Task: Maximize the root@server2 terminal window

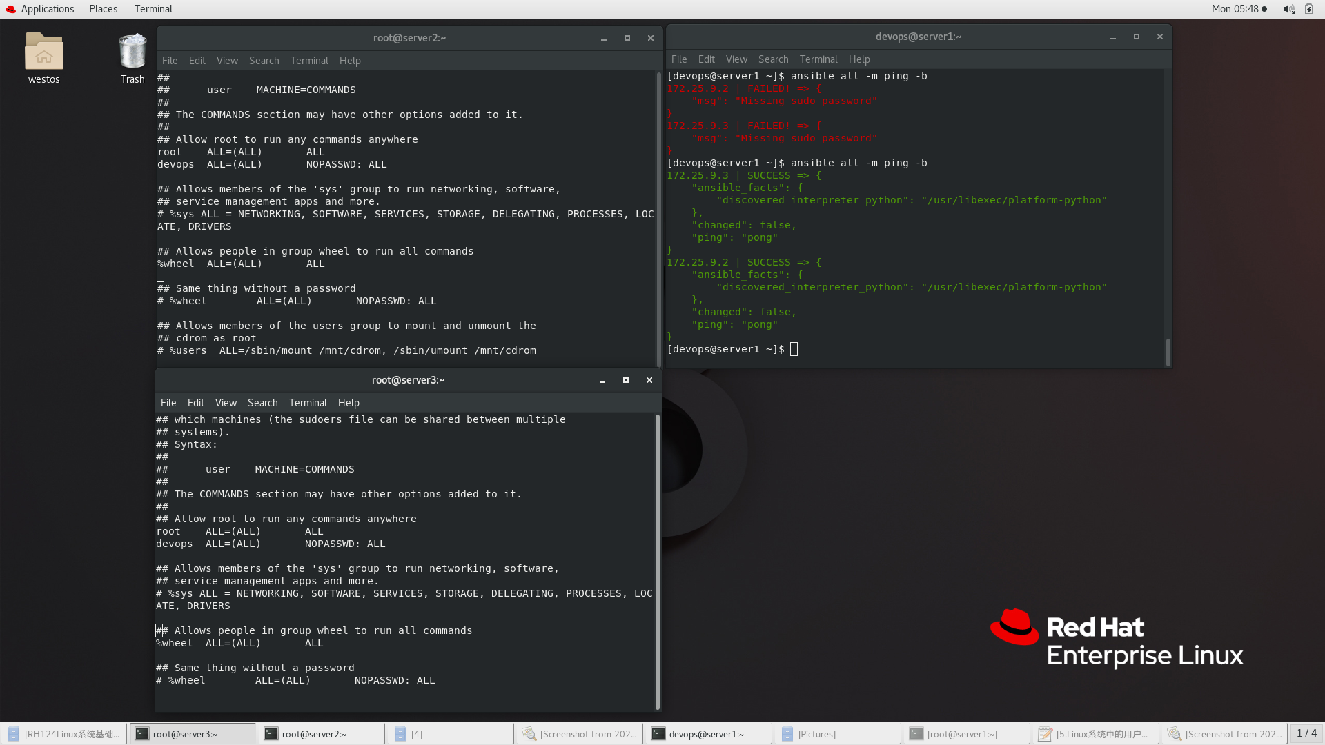Action: pos(627,38)
